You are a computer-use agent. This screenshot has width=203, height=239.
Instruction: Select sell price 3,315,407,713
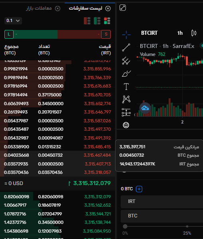pyautogui.click(x=98, y=164)
